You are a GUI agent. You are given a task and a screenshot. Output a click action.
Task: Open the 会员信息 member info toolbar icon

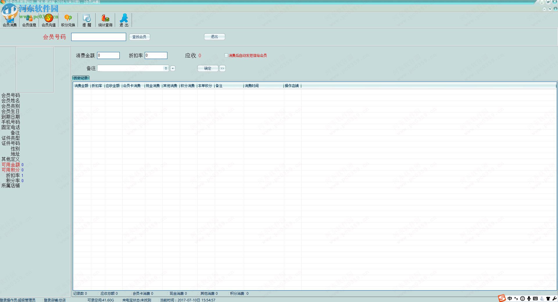coord(29,20)
